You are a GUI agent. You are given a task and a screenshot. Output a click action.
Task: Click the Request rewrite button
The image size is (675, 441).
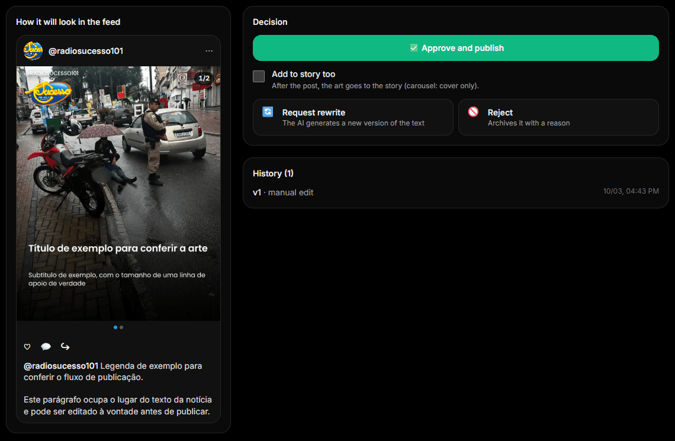point(353,117)
